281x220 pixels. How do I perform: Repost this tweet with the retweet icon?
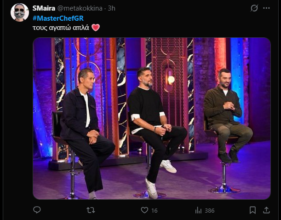click(x=91, y=210)
